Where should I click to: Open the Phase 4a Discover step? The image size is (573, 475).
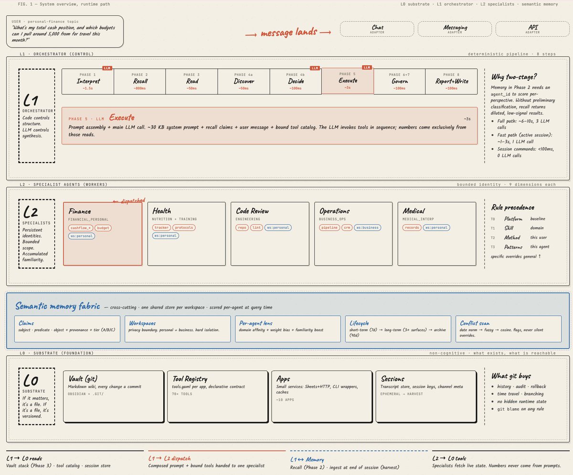coord(244,81)
